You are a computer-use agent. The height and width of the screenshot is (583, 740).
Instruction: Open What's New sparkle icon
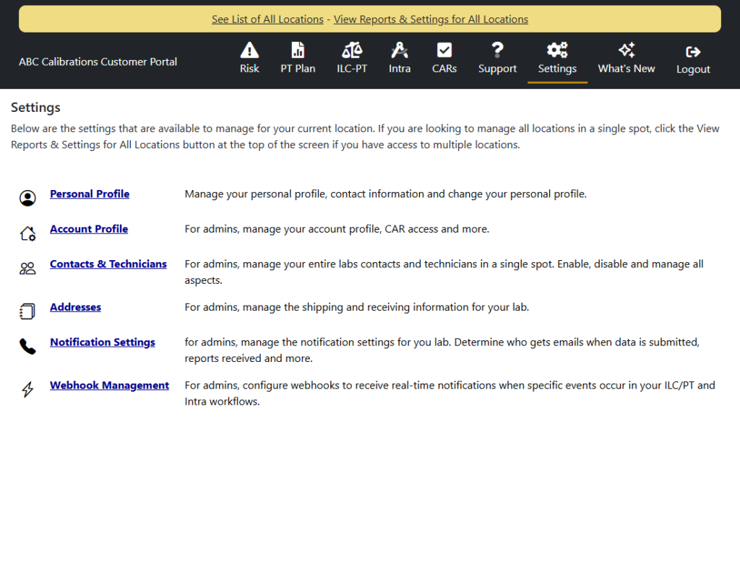[x=627, y=50]
